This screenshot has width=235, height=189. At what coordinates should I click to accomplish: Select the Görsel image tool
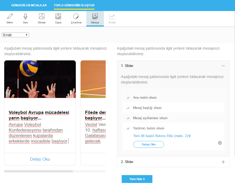(42, 19)
